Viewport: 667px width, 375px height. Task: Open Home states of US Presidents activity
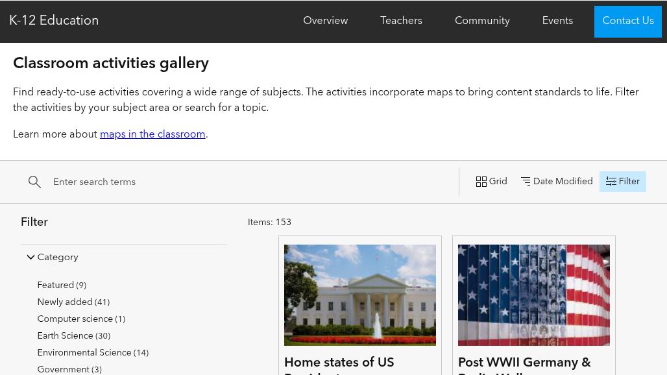tap(339, 363)
